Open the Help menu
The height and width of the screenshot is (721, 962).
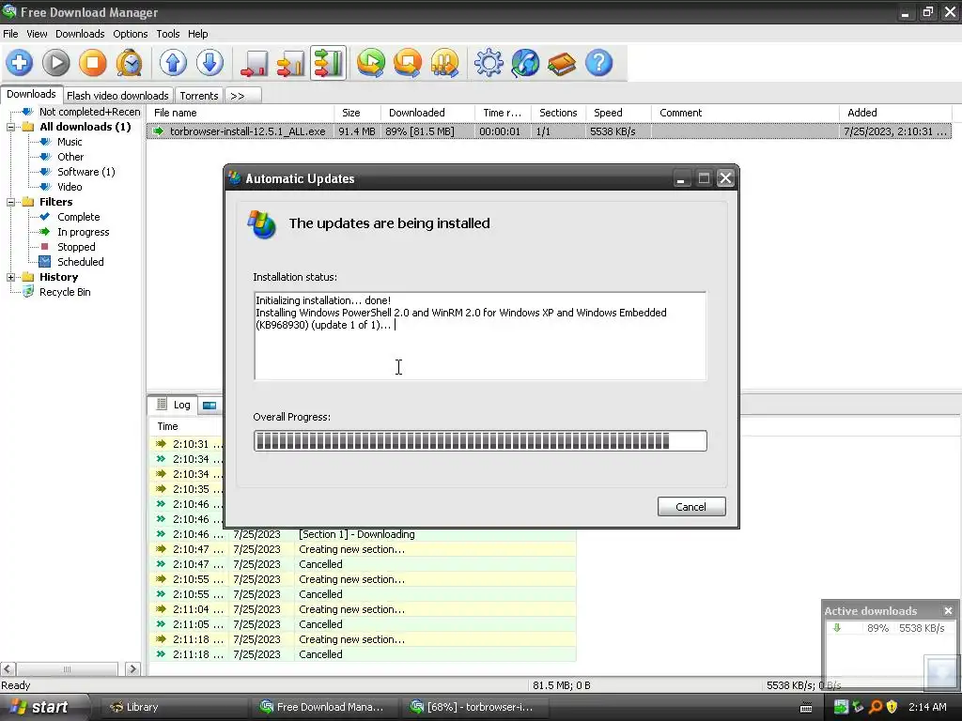coord(197,34)
